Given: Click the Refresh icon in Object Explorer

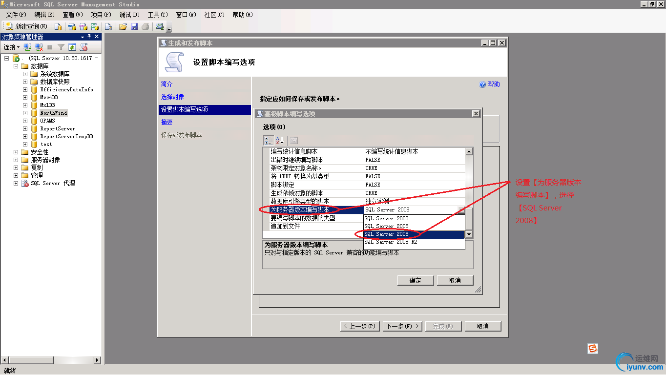Looking at the screenshot, I should tap(72, 47).
